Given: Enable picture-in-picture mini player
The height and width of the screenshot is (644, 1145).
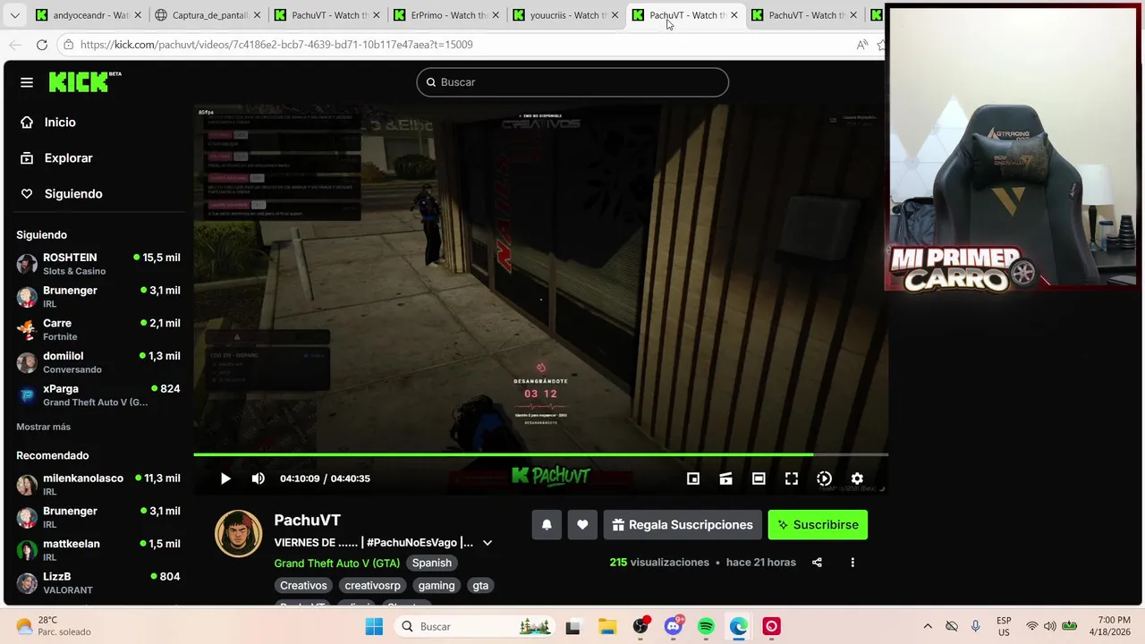Looking at the screenshot, I should [x=693, y=479].
